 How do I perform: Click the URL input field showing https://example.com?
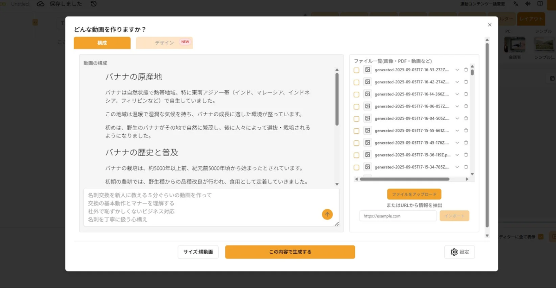(398, 216)
